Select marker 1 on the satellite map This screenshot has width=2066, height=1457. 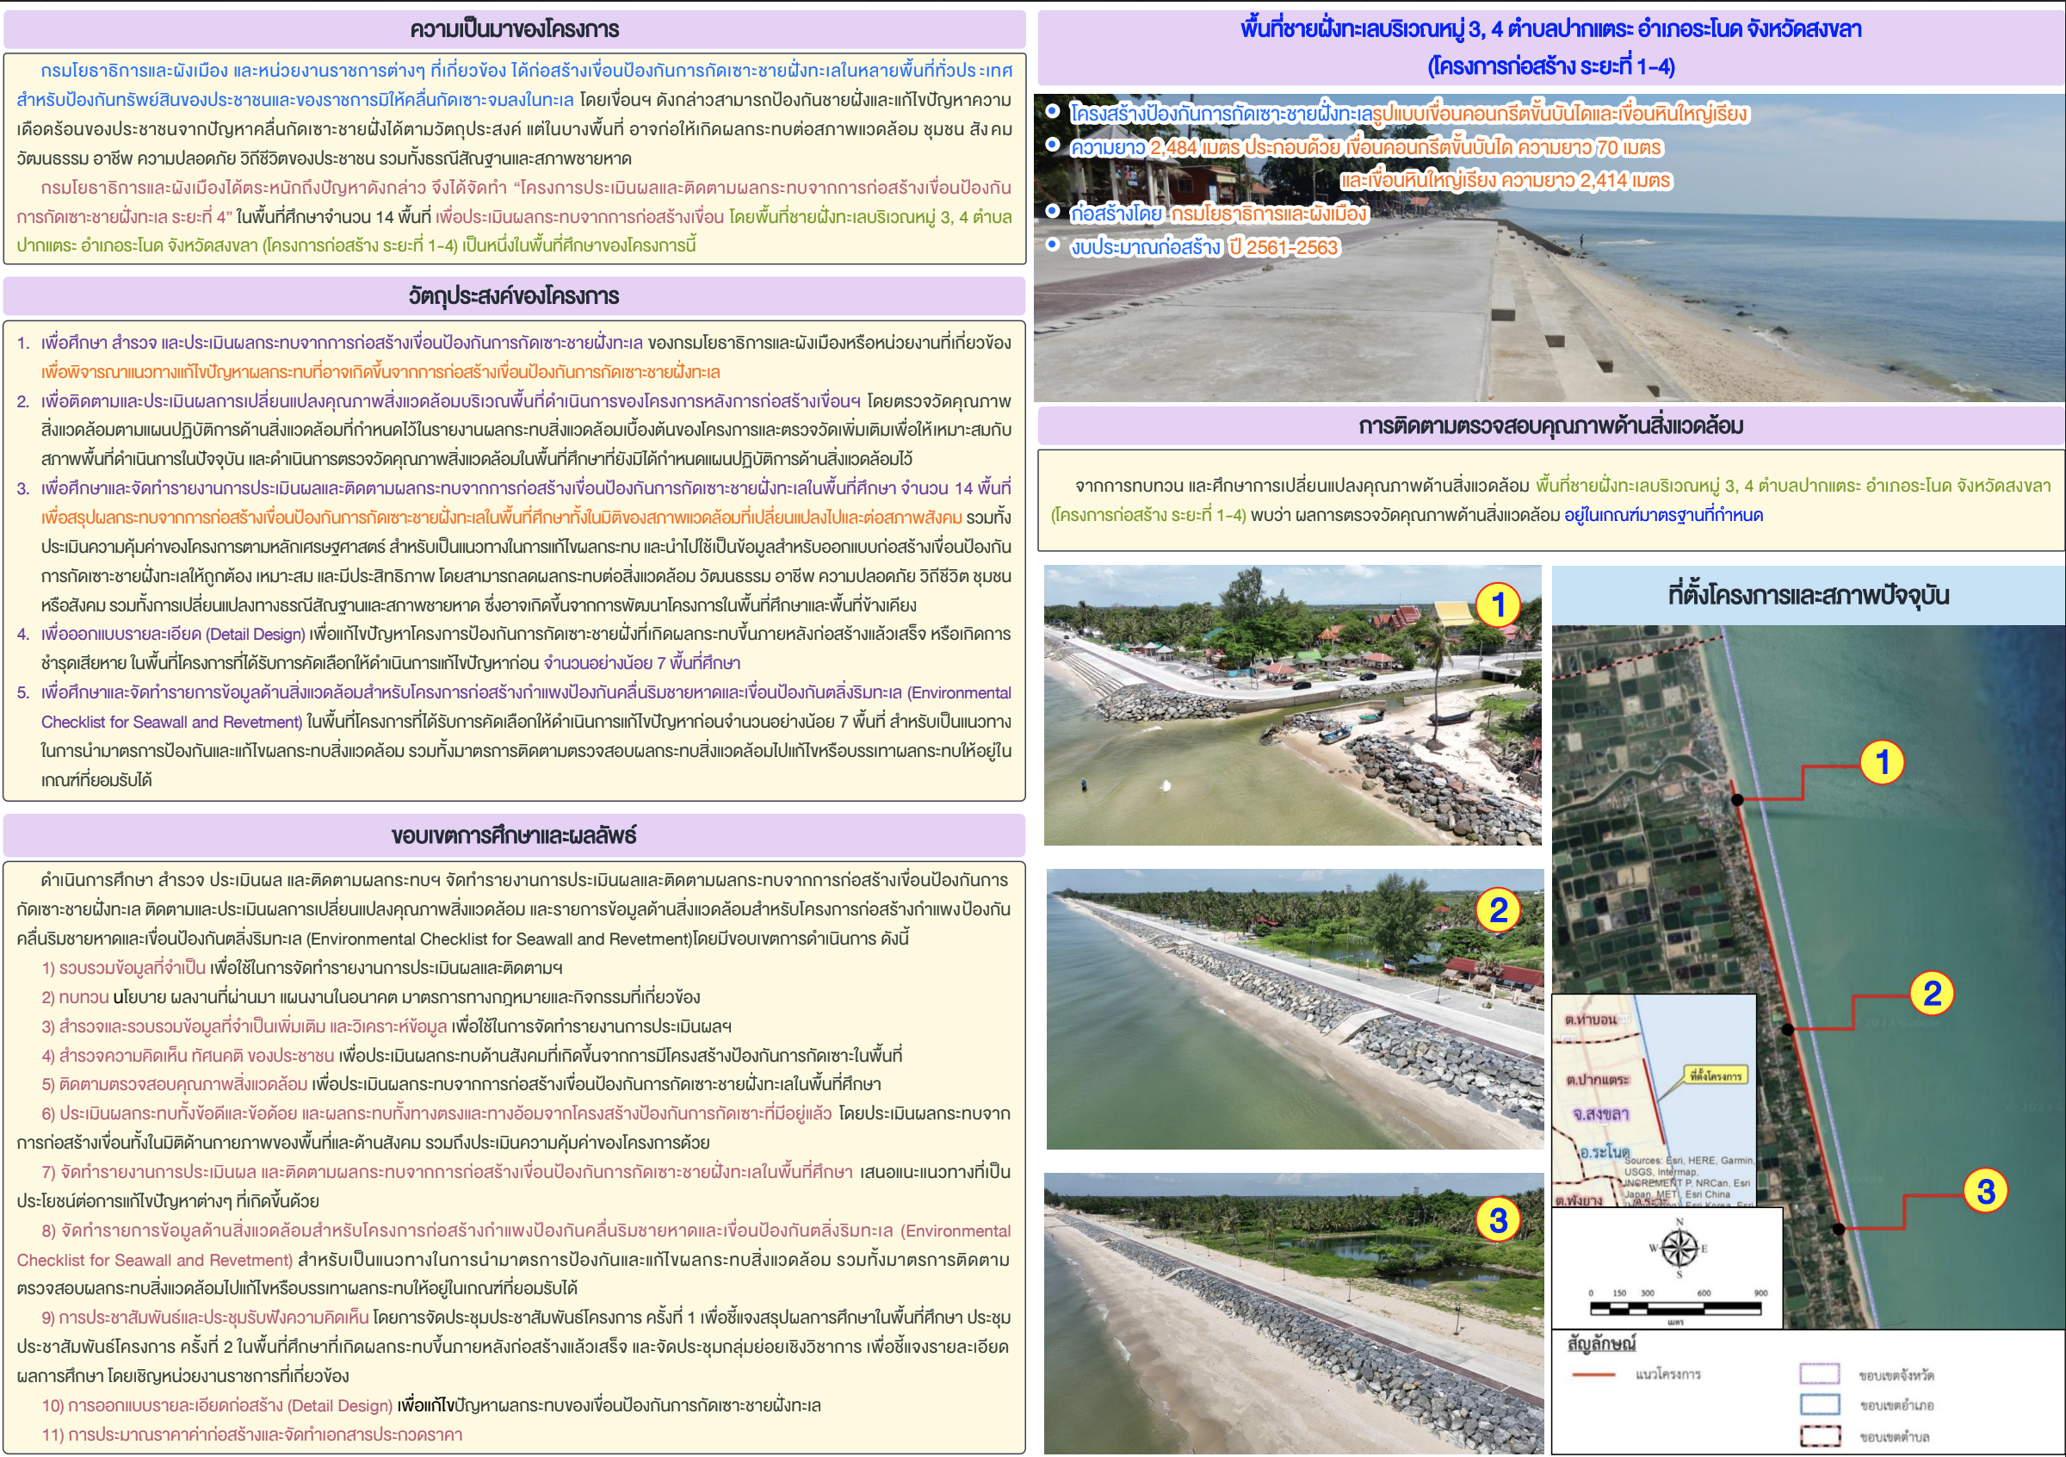pyautogui.click(x=1882, y=761)
